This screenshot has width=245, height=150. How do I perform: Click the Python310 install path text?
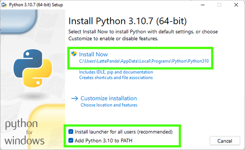(x=144, y=61)
